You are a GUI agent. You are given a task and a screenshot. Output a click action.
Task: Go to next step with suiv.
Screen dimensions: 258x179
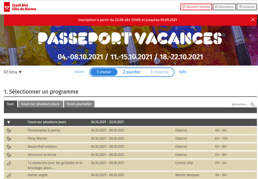tap(183, 72)
